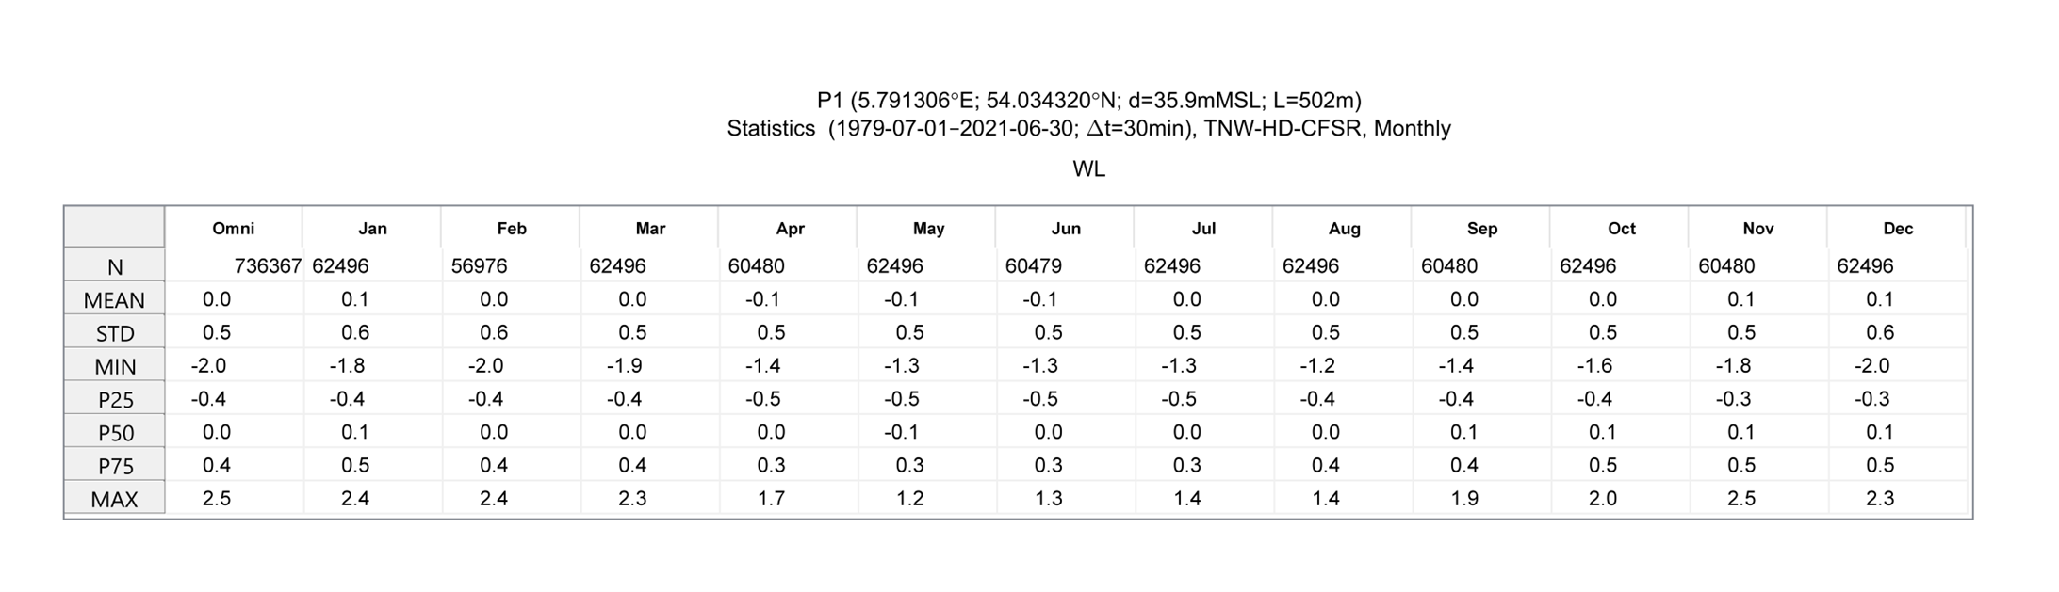Select the Jan column header

click(x=372, y=228)
